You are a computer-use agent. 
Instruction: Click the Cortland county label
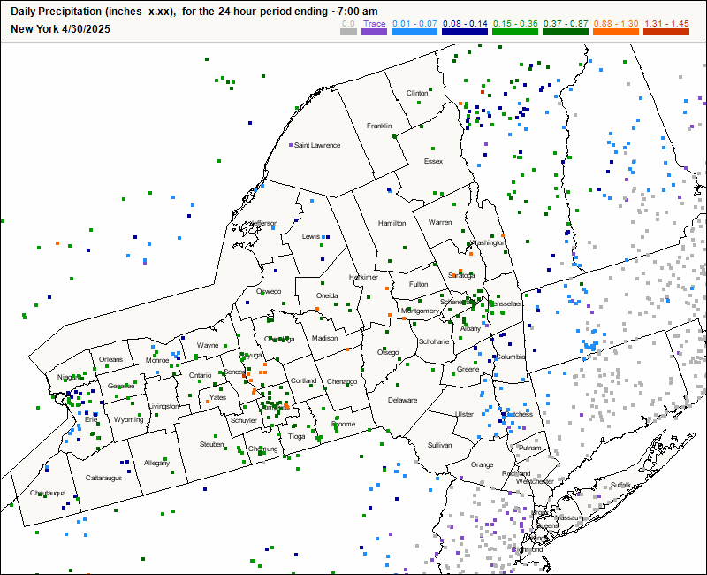point(303,380)
